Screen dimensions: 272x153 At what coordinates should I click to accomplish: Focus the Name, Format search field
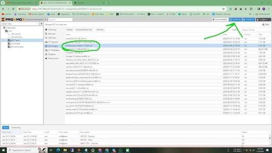(256, 30)
